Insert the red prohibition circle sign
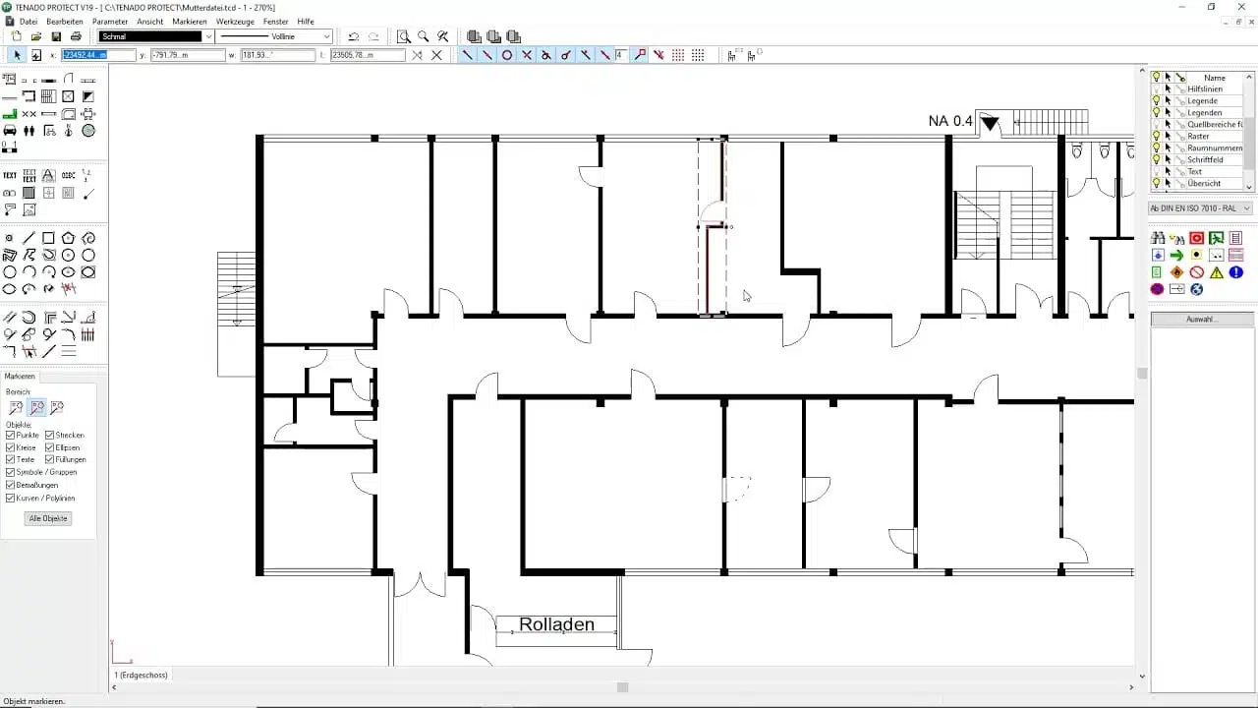The width and height of the screenshot is (1258, 708). coord(1196,272)
